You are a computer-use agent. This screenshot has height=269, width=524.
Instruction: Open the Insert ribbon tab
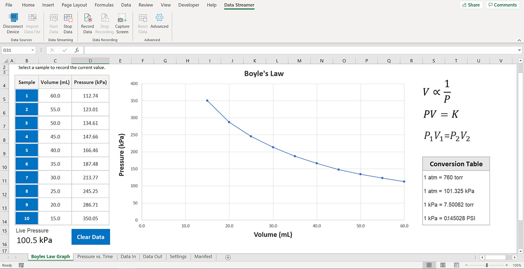[48, 5]
